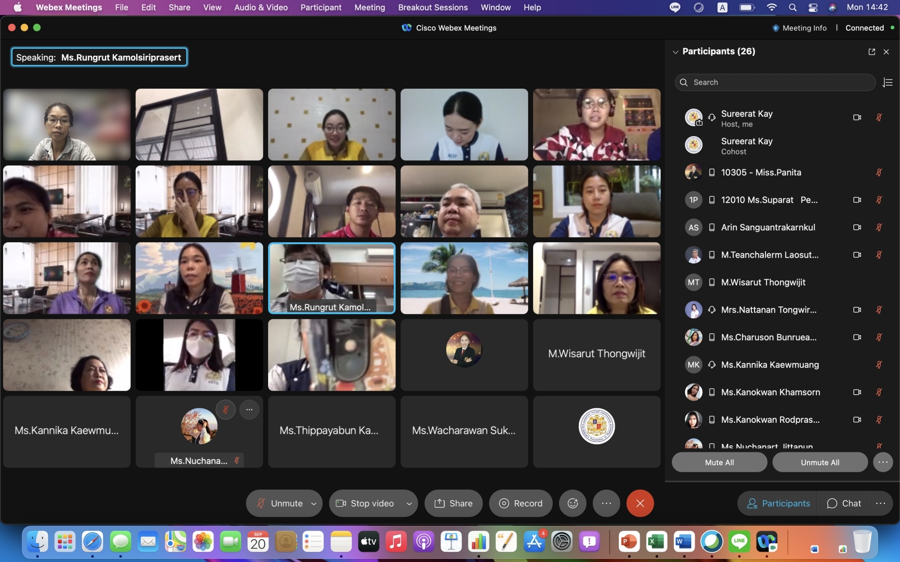900x562 pixels.
Task: Select Ms.Rungrut Kamol video tile
Action: (x=332, y=278)
